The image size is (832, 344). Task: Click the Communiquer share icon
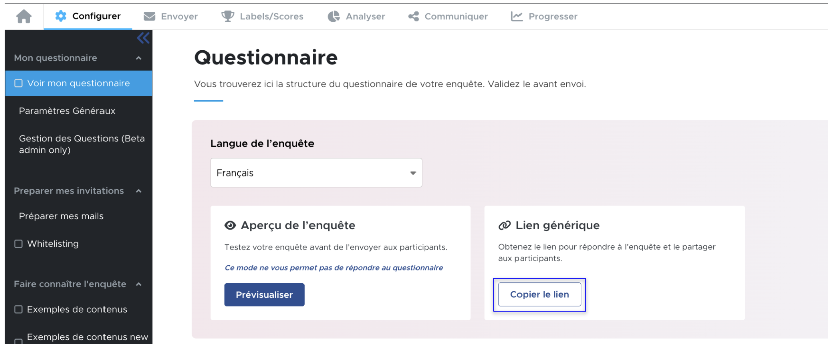pyautogui.click(x=413, y=17)
